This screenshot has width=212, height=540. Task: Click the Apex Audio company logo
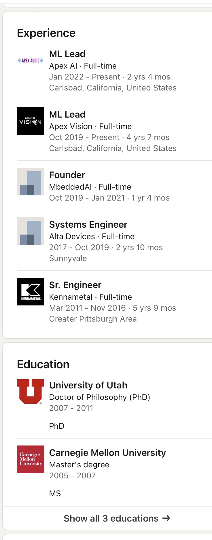pos(31,61)
